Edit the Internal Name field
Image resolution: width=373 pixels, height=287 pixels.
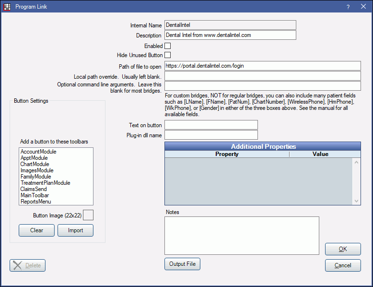pos(230,25)
